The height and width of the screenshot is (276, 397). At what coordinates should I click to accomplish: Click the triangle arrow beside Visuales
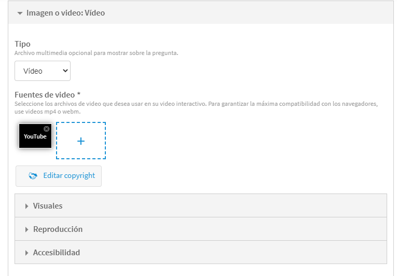click(27, 206)
